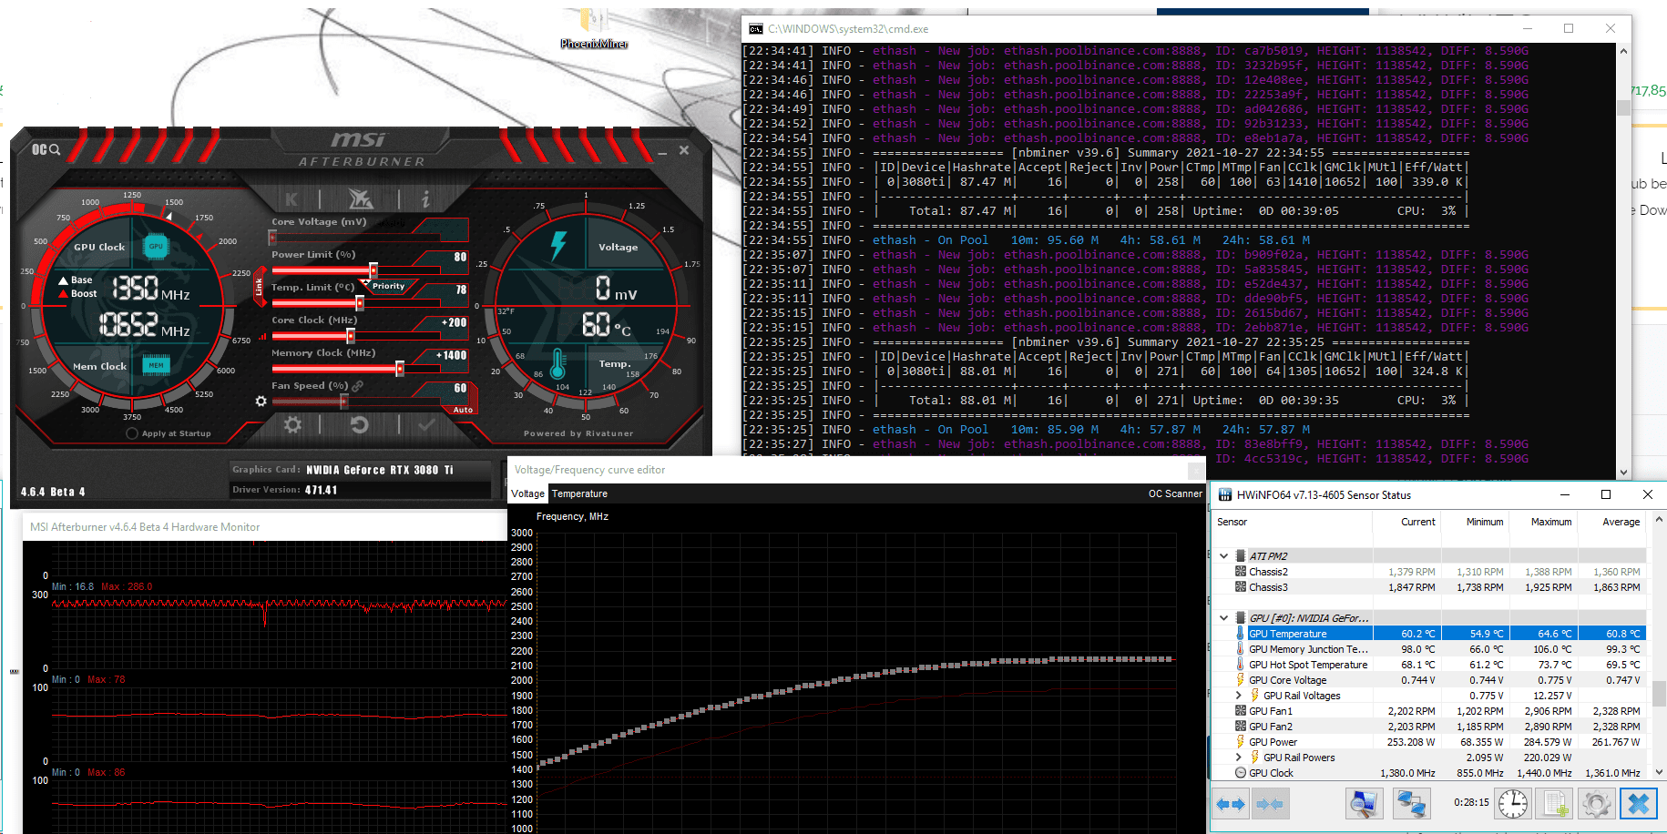Click HWiNFO logging start sheet icon
Viewport: 1667px width, 834px height.
[1555, 804]
